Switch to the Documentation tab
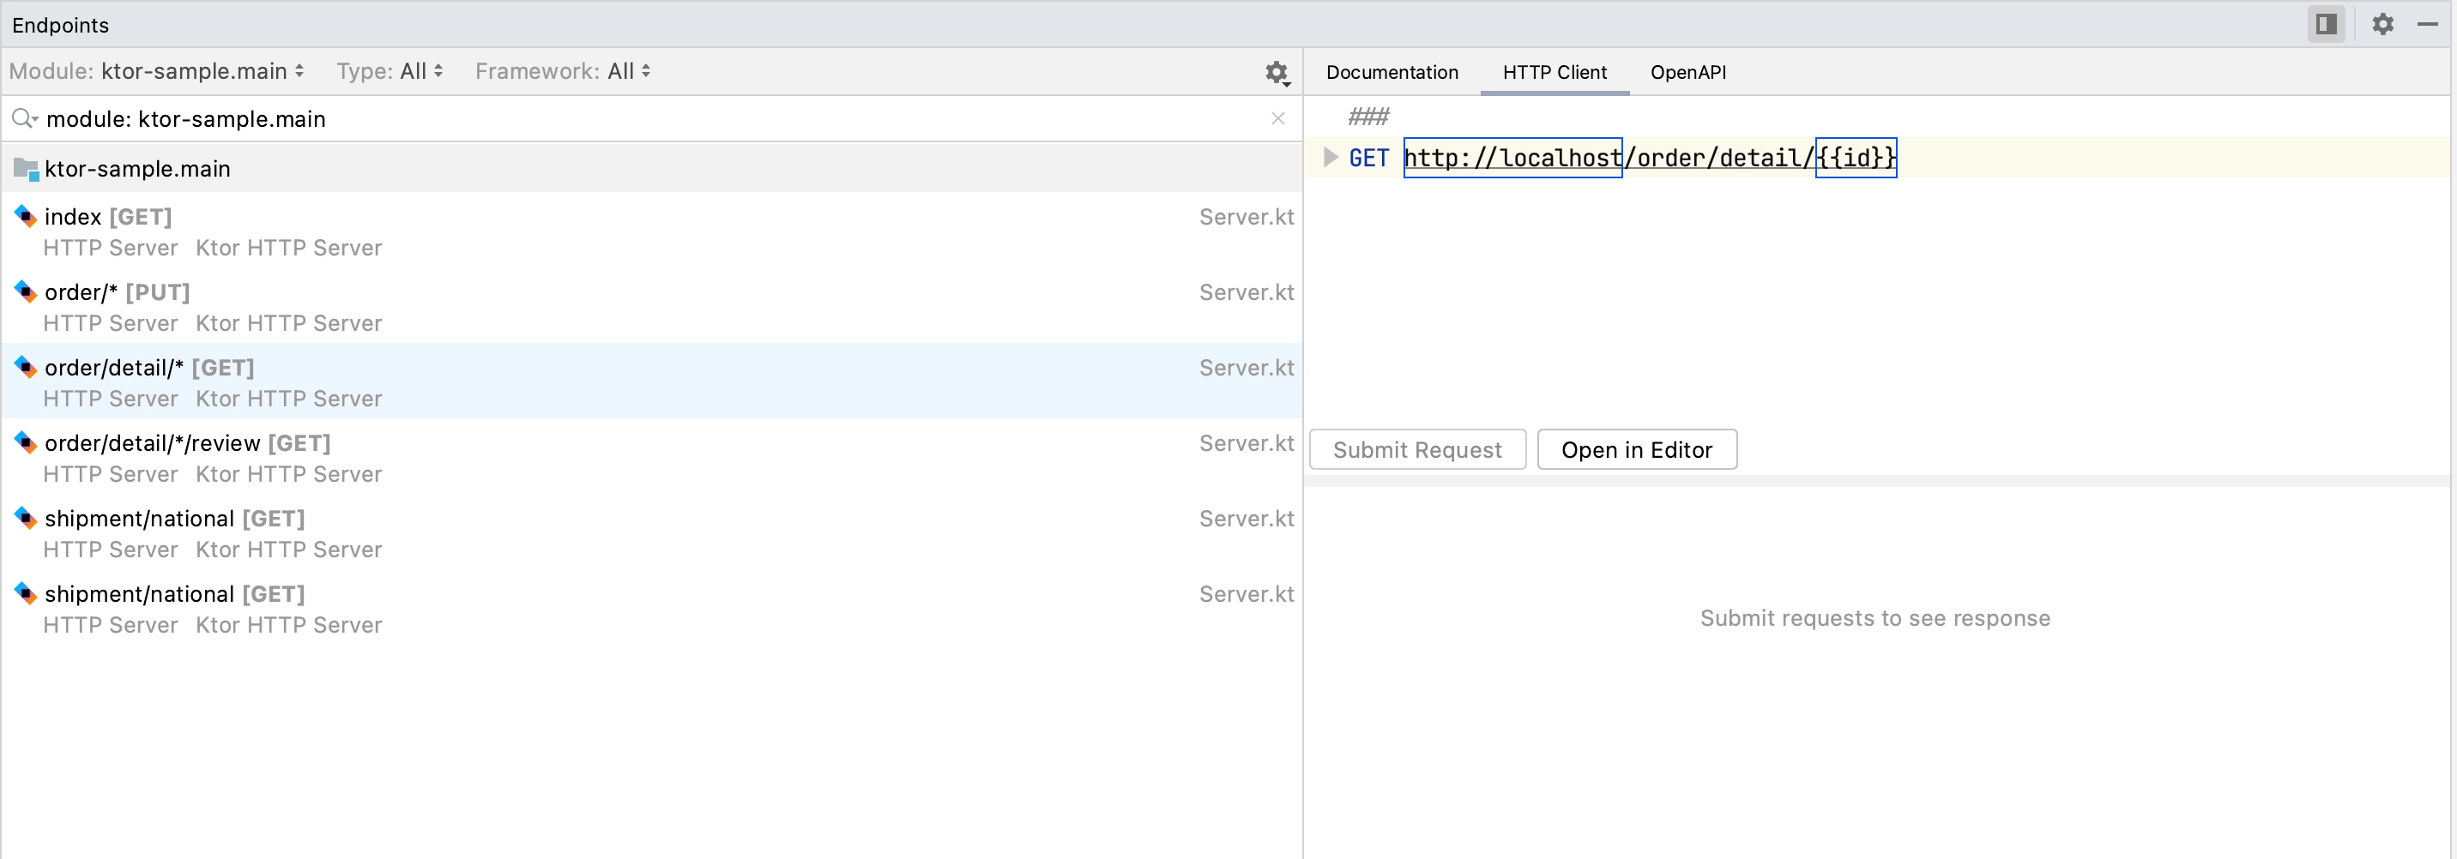 pyautogui.click(x=1391, y=73)
